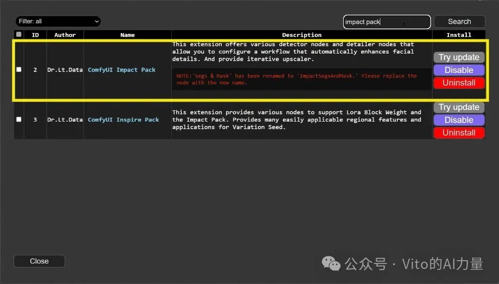Image resolution: width=499 pixels, height=284 pixels.
Task: Click the Inspire Pack description text
Action: [297, 120]
